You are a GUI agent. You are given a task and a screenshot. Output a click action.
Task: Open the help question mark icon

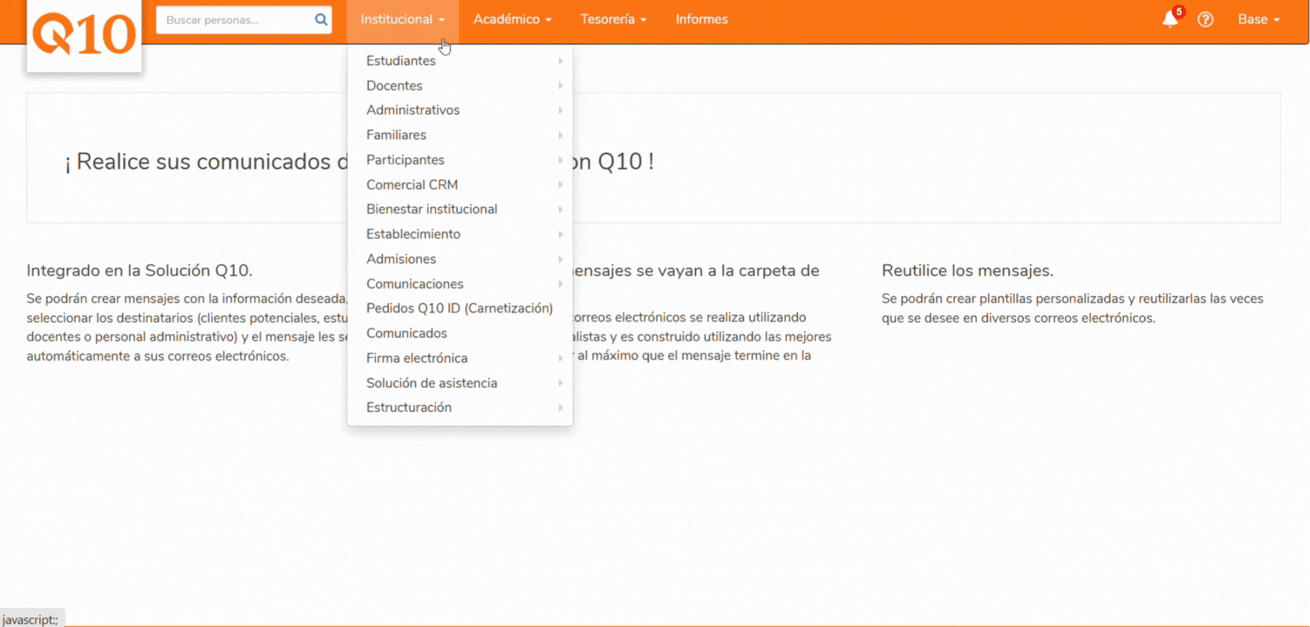[1205, 19]
